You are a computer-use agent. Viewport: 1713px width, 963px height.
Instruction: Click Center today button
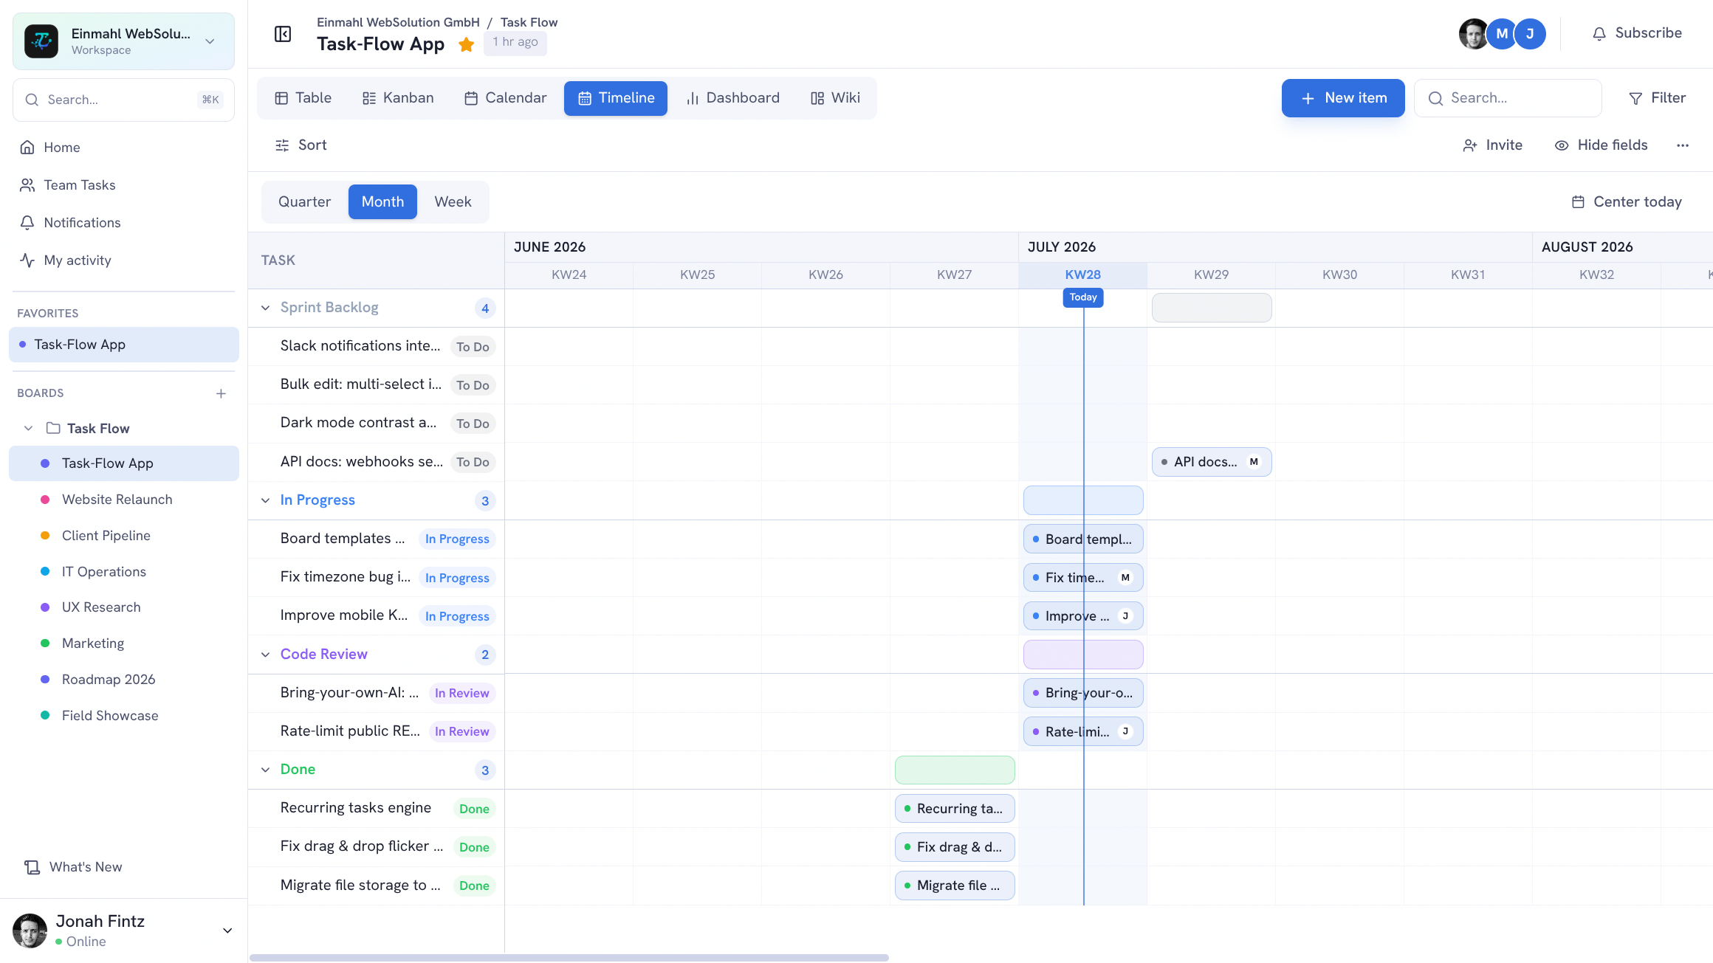pos(1627,202)
